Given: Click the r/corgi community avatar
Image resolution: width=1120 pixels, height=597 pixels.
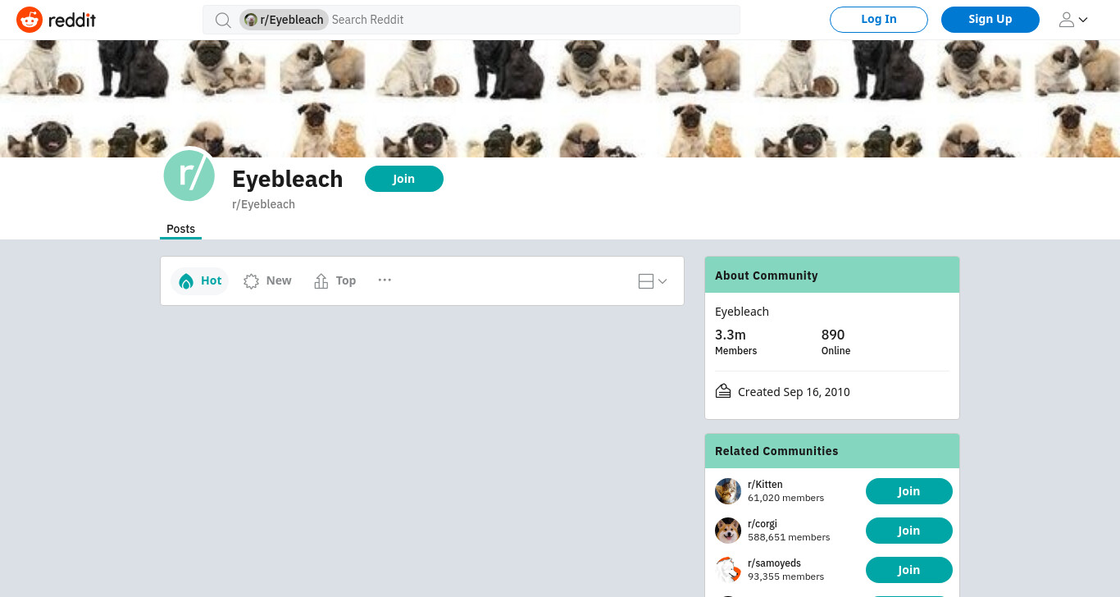Looking at the screenshot, I should 728,531.
